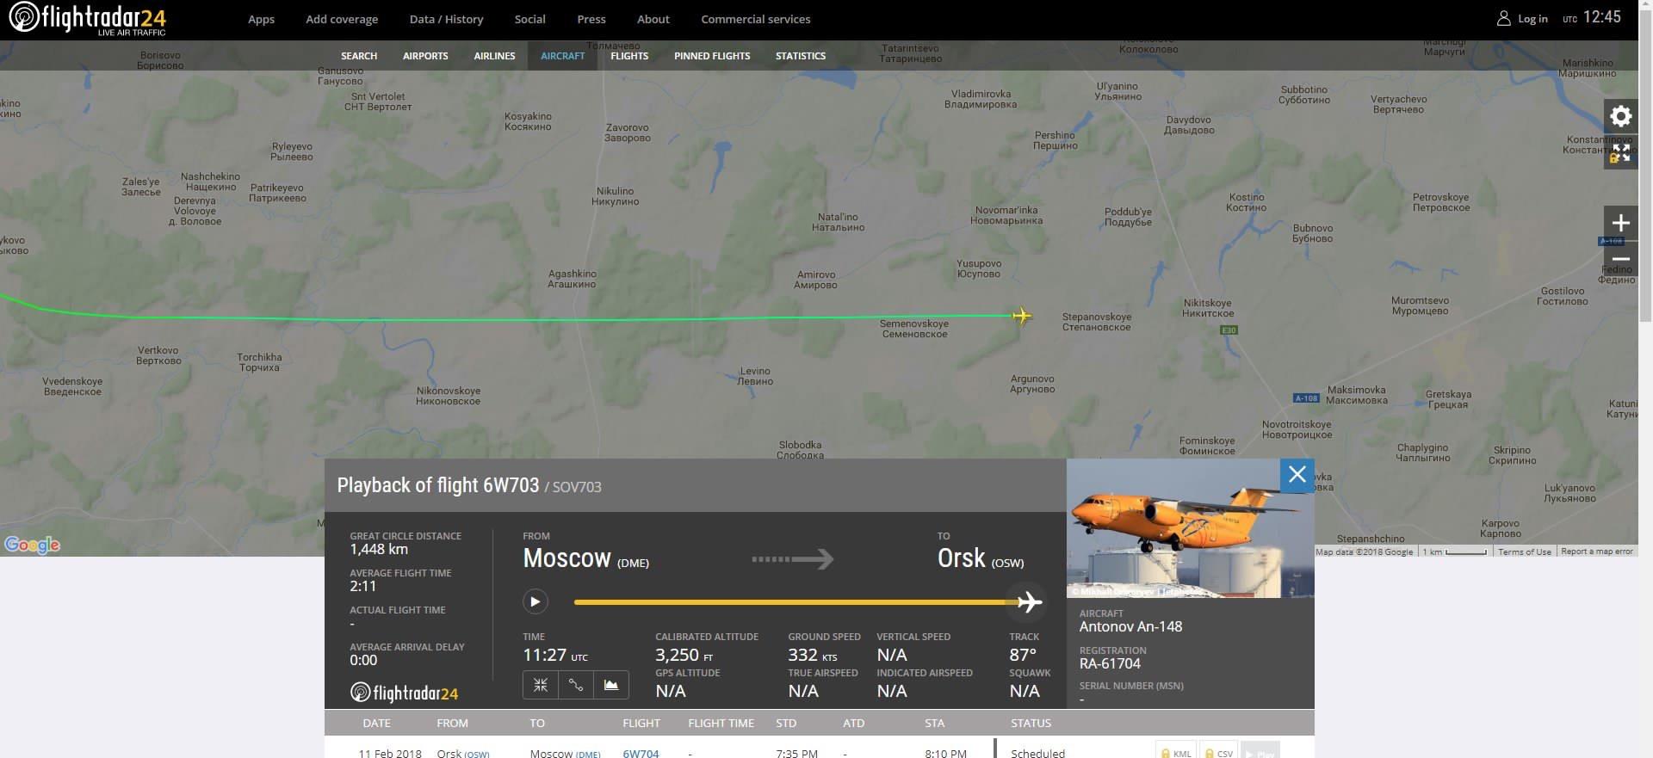This screenshot has width=1653, height=758.
Task: Click the A-108 road marker near Maksimovka
Action: [x=1306, y=398]
